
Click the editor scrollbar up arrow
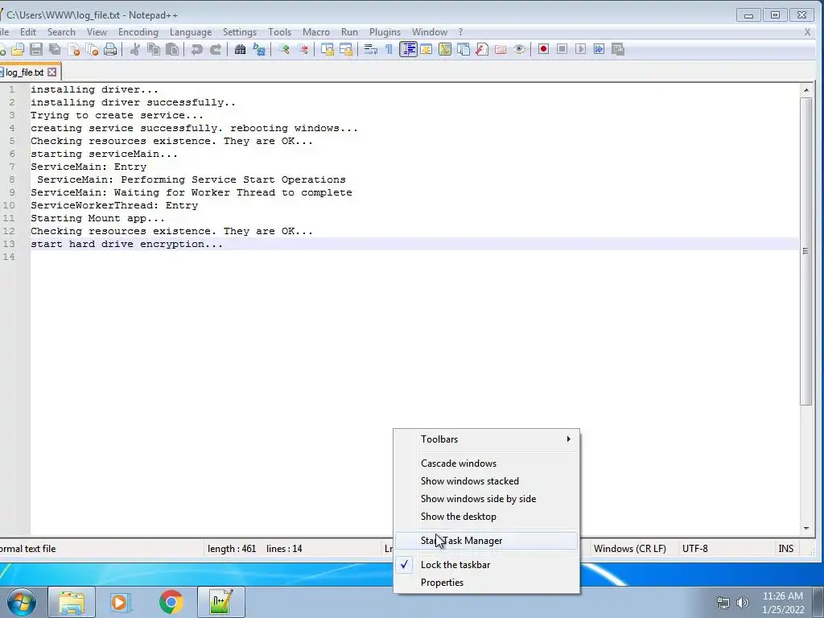coord(806,90)
